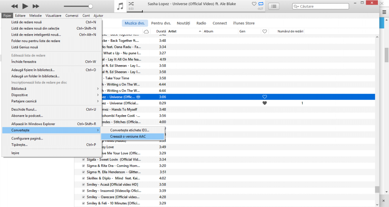Screen dimensions: 389x207
Task: Choose Tipărește
Action: (52, 145)
